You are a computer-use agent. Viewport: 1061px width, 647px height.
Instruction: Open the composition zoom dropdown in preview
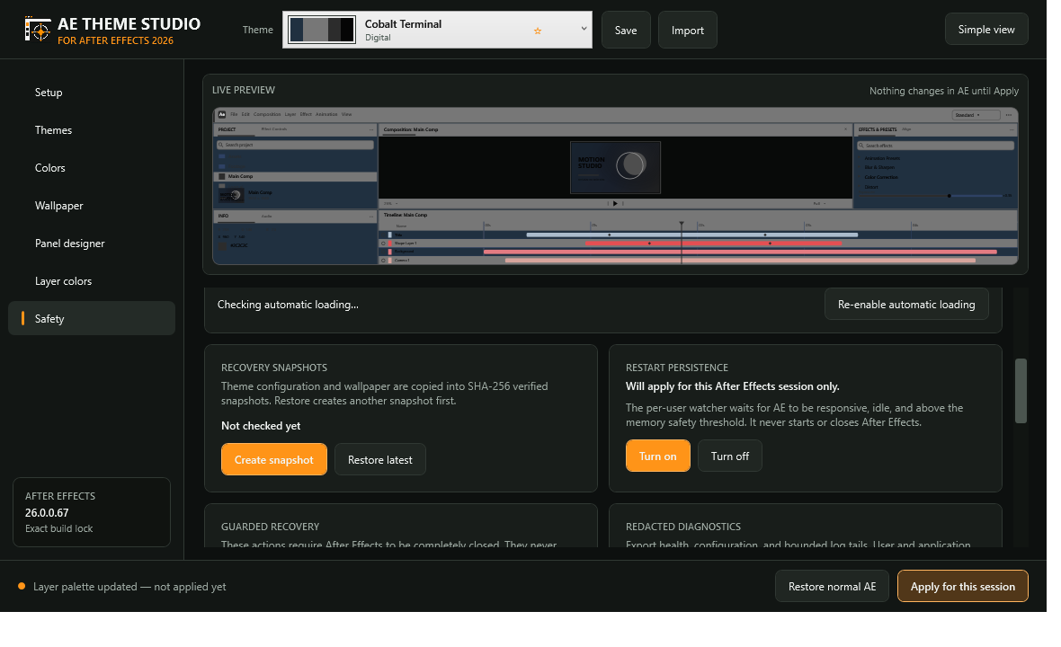point(390,203)
